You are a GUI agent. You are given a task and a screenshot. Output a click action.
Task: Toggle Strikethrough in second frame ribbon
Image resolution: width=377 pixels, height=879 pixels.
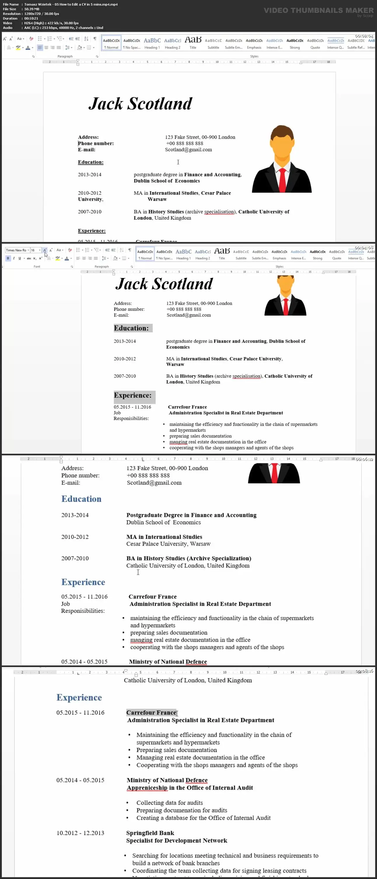click(x=29, y=258)
